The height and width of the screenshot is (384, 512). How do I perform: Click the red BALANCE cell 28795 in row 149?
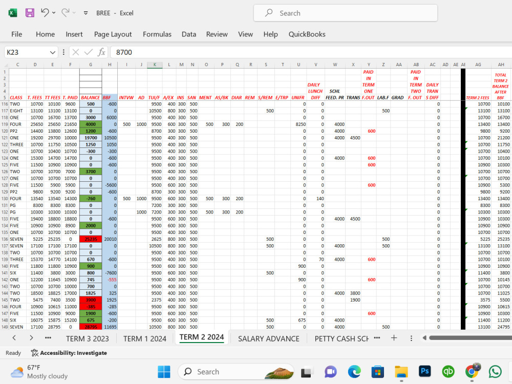coord(91,327)
